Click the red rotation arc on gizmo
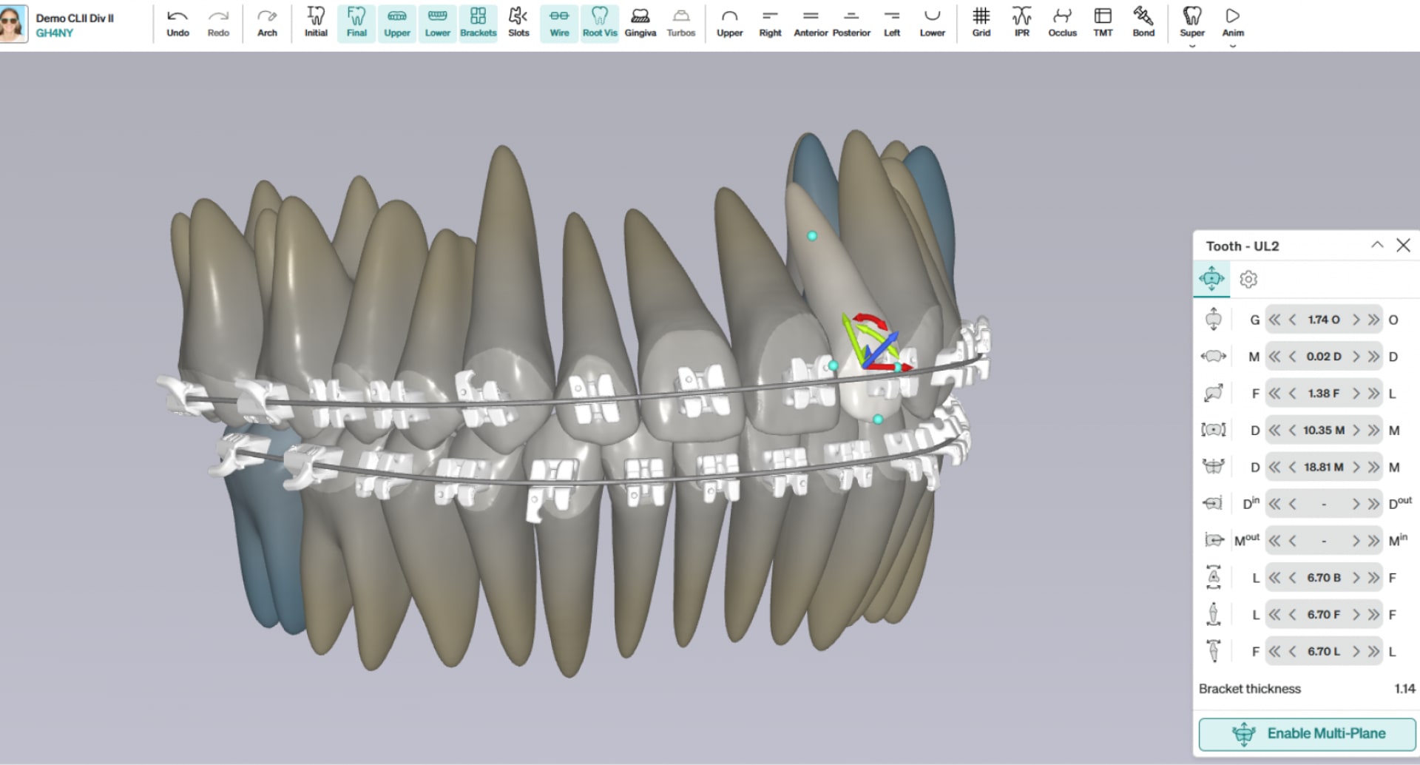The image size is (1420, 765). [870, 320]
